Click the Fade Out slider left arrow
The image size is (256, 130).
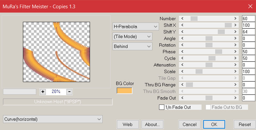click(182, 98)
